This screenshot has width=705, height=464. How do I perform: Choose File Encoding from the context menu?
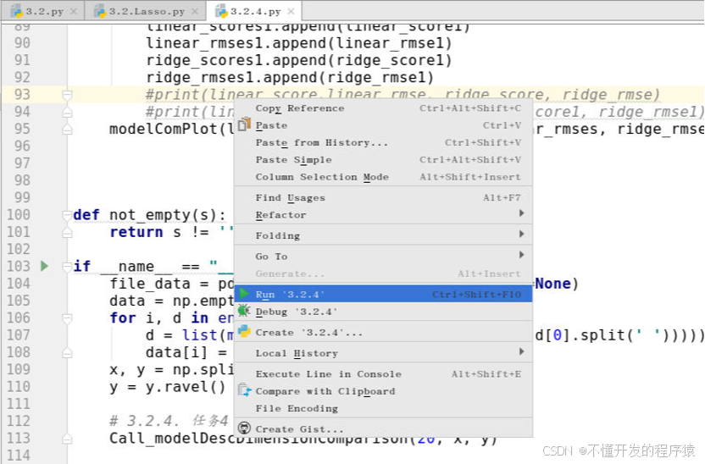point(383,408)
